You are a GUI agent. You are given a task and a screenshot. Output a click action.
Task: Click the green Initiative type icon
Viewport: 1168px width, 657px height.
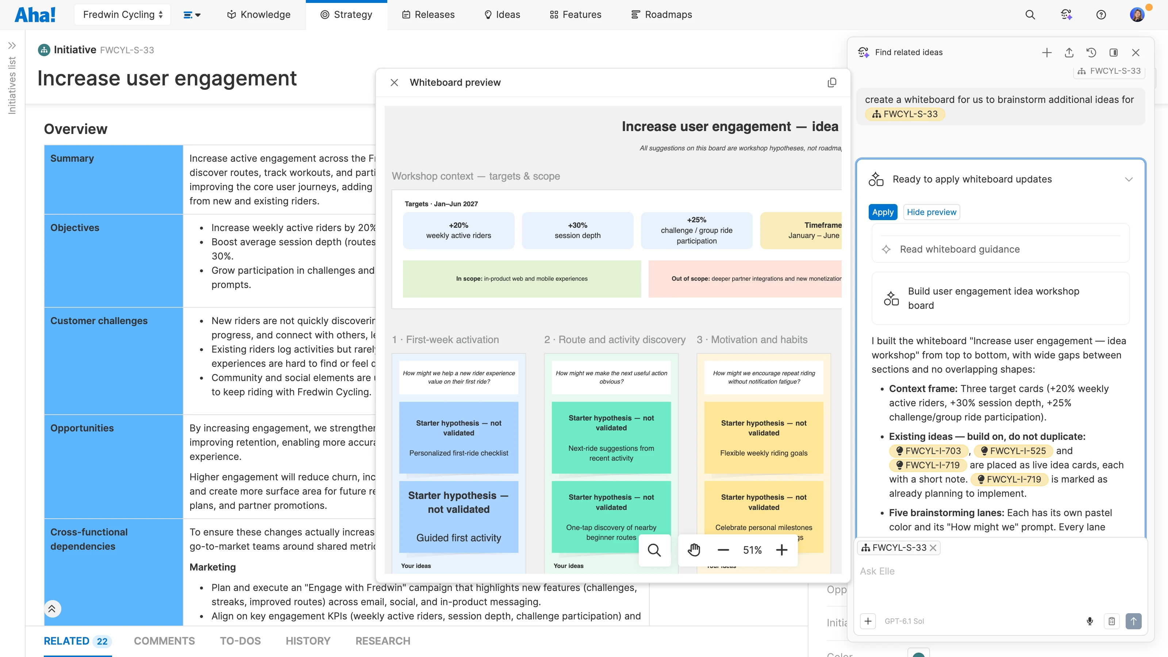click(x=44, y=50)
